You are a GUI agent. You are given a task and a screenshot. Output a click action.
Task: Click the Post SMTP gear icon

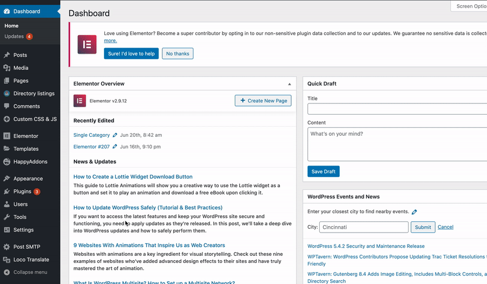(7, 247)
